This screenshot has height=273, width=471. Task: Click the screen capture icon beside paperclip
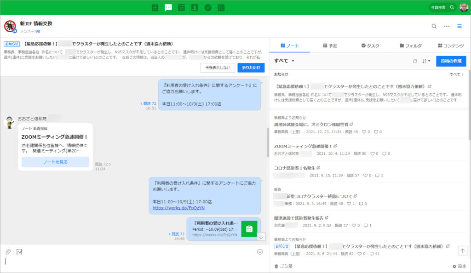tap(19, 252)
